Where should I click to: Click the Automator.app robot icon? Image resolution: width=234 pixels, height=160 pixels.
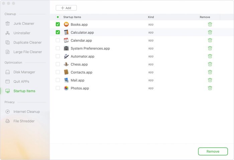tap(66, 56)
